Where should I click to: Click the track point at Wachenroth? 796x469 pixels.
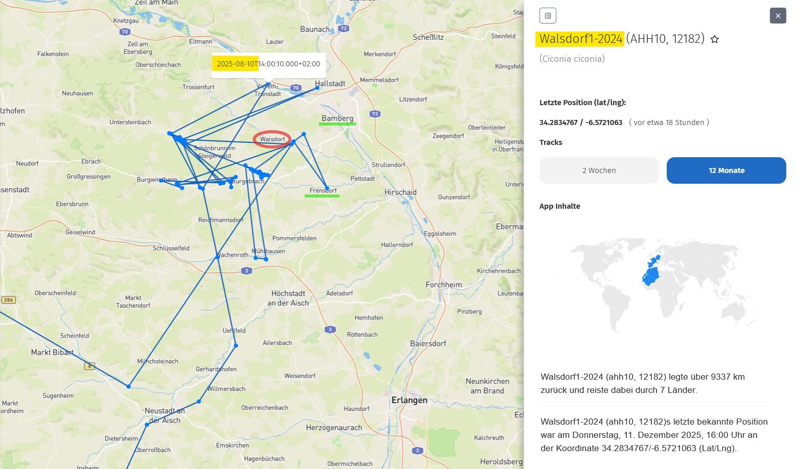click(x=217, y=257)
